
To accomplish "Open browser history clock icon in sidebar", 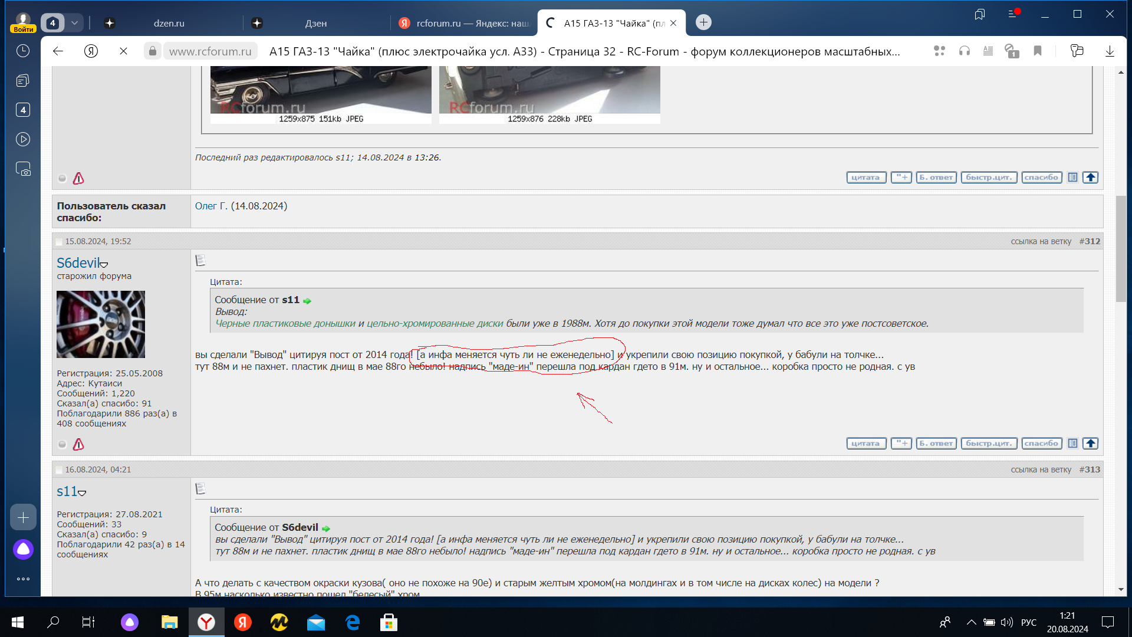I will tap(23, 51).
